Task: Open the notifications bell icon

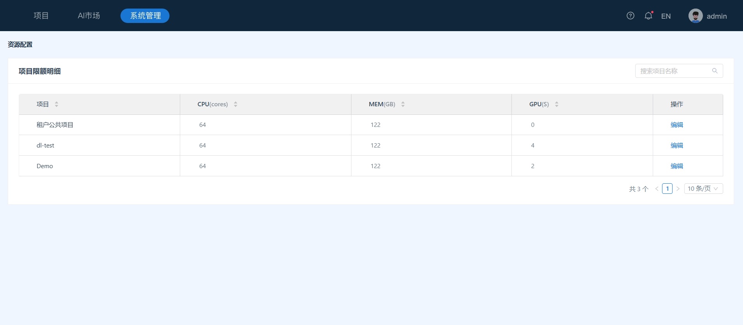Action: (x=648, y=16)
